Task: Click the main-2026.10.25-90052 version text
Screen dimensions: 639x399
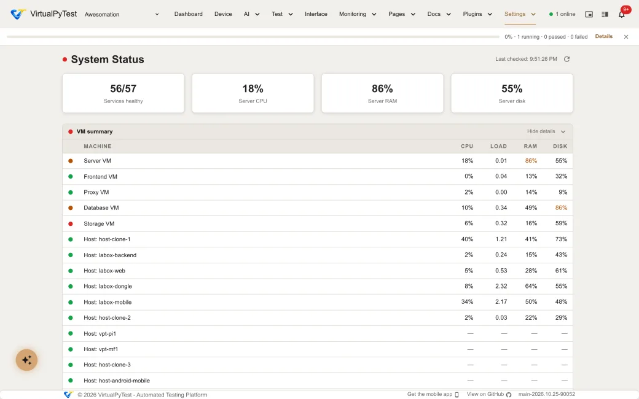Action: click(546, 394)
